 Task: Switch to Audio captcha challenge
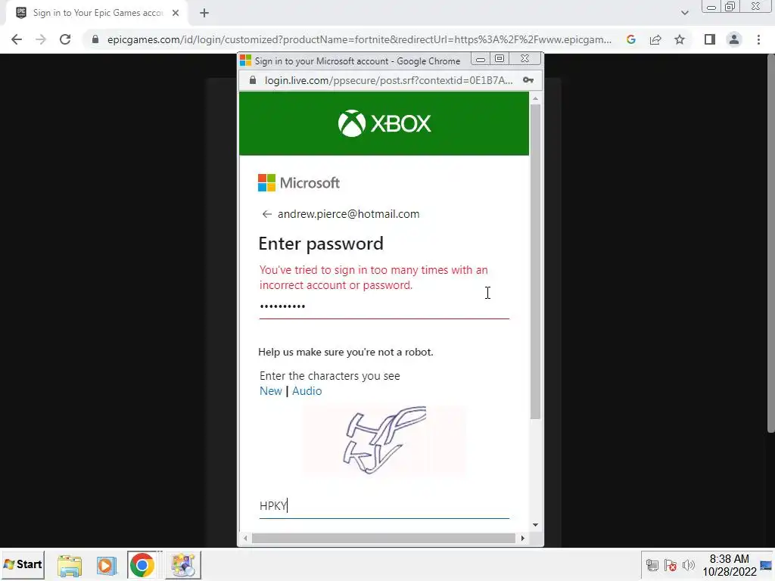tap(307, 391)
